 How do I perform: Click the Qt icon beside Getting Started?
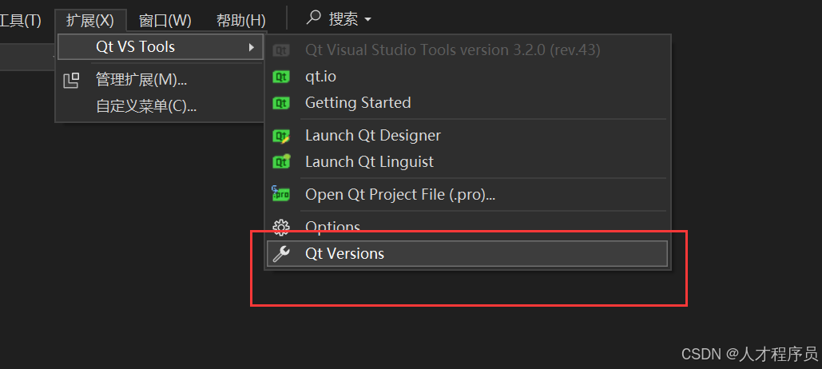pyautogui.click(x=281, y=103)
